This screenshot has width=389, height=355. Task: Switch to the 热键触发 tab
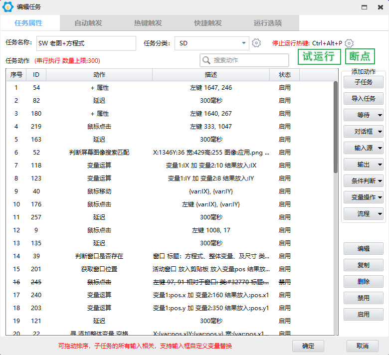coord(148,23)
